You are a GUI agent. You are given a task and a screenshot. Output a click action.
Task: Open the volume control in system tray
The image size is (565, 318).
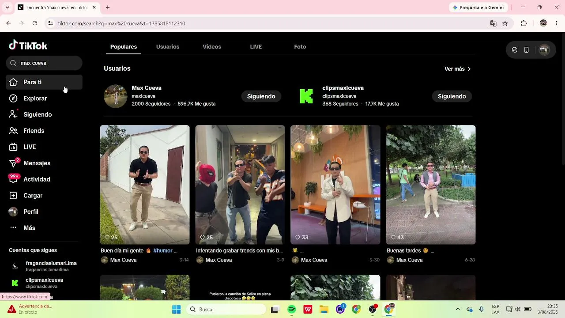pos(517,309)
